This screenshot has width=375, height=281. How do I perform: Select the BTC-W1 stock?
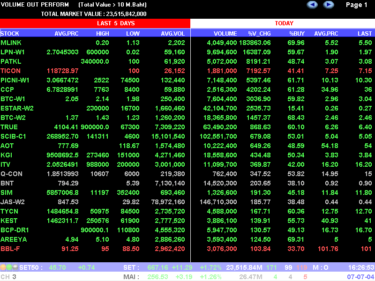(x=13, y=99)
